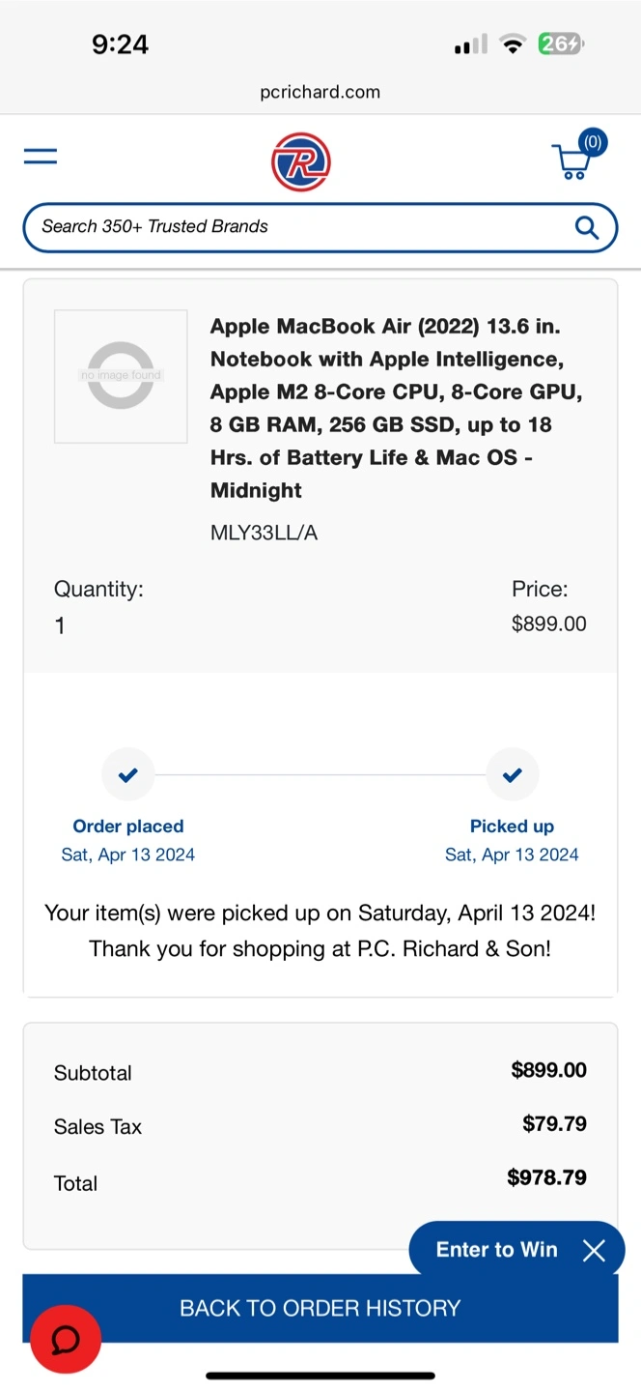Open the MacBook Air product title

coord(396,408)
